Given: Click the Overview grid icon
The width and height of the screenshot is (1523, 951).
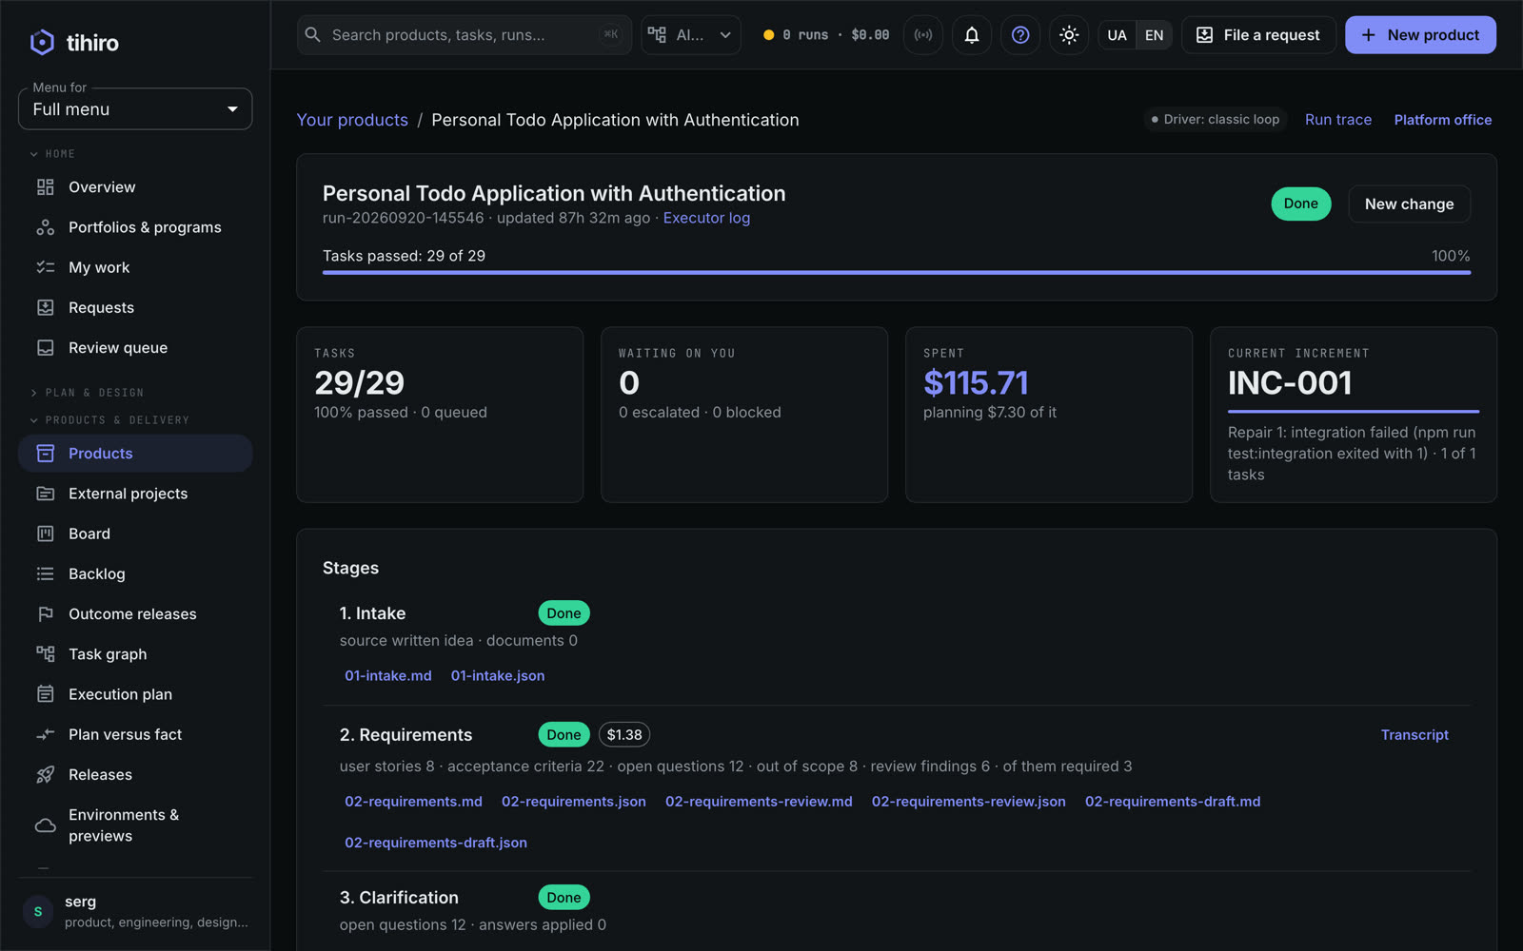Looking at the screenshot, I should point(45,187).
